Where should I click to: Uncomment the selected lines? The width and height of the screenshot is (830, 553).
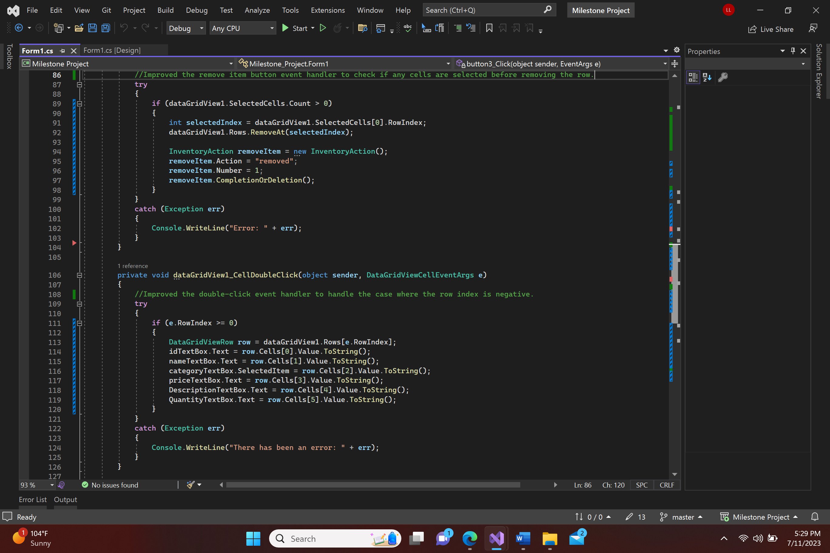471,28
